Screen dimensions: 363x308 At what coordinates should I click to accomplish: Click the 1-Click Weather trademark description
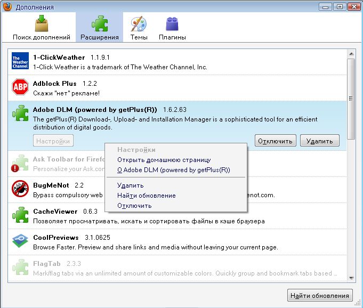tap(120, 67)
